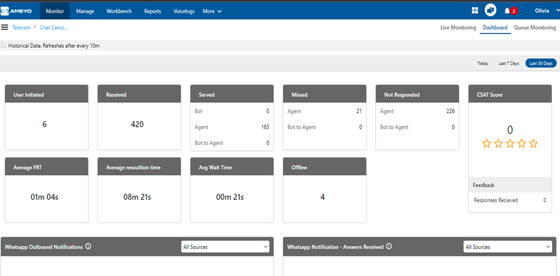Select the Today time filter
This screenshot has width=560, height=276.
click(x=482, y=63)
